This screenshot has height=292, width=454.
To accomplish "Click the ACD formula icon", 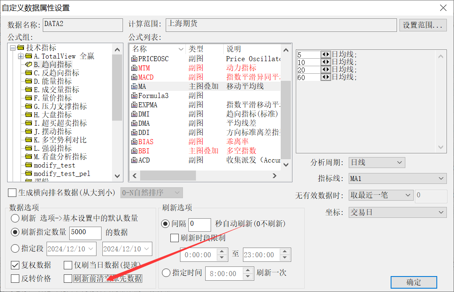I will [134, 160].
